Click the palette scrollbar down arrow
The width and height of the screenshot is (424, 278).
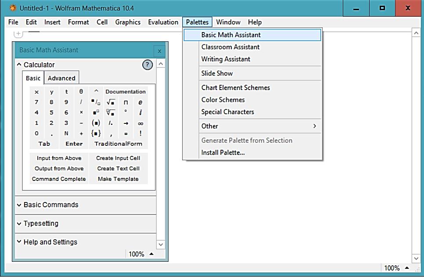[161, 245]
